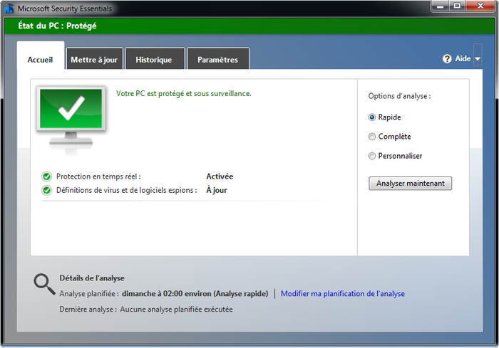Switch to the Accueil tab

41,60
